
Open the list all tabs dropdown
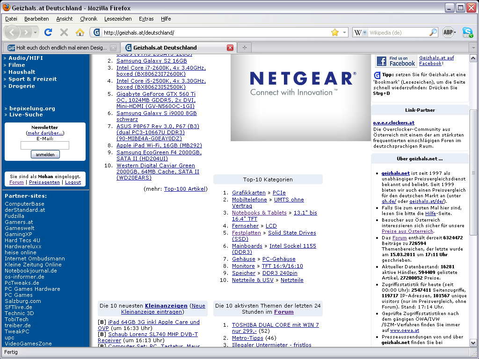(x=473, y=48)
